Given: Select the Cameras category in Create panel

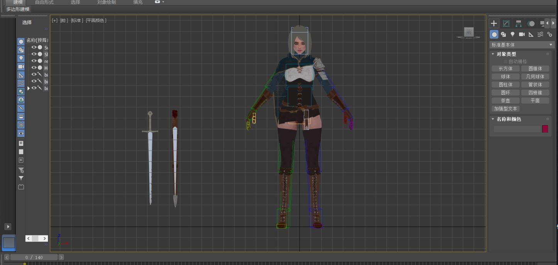Looking at the screenshot, I should 522,34.
